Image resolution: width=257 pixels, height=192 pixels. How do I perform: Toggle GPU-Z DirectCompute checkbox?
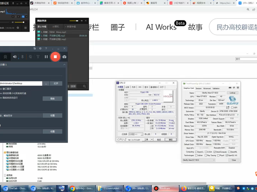[215, 152]
